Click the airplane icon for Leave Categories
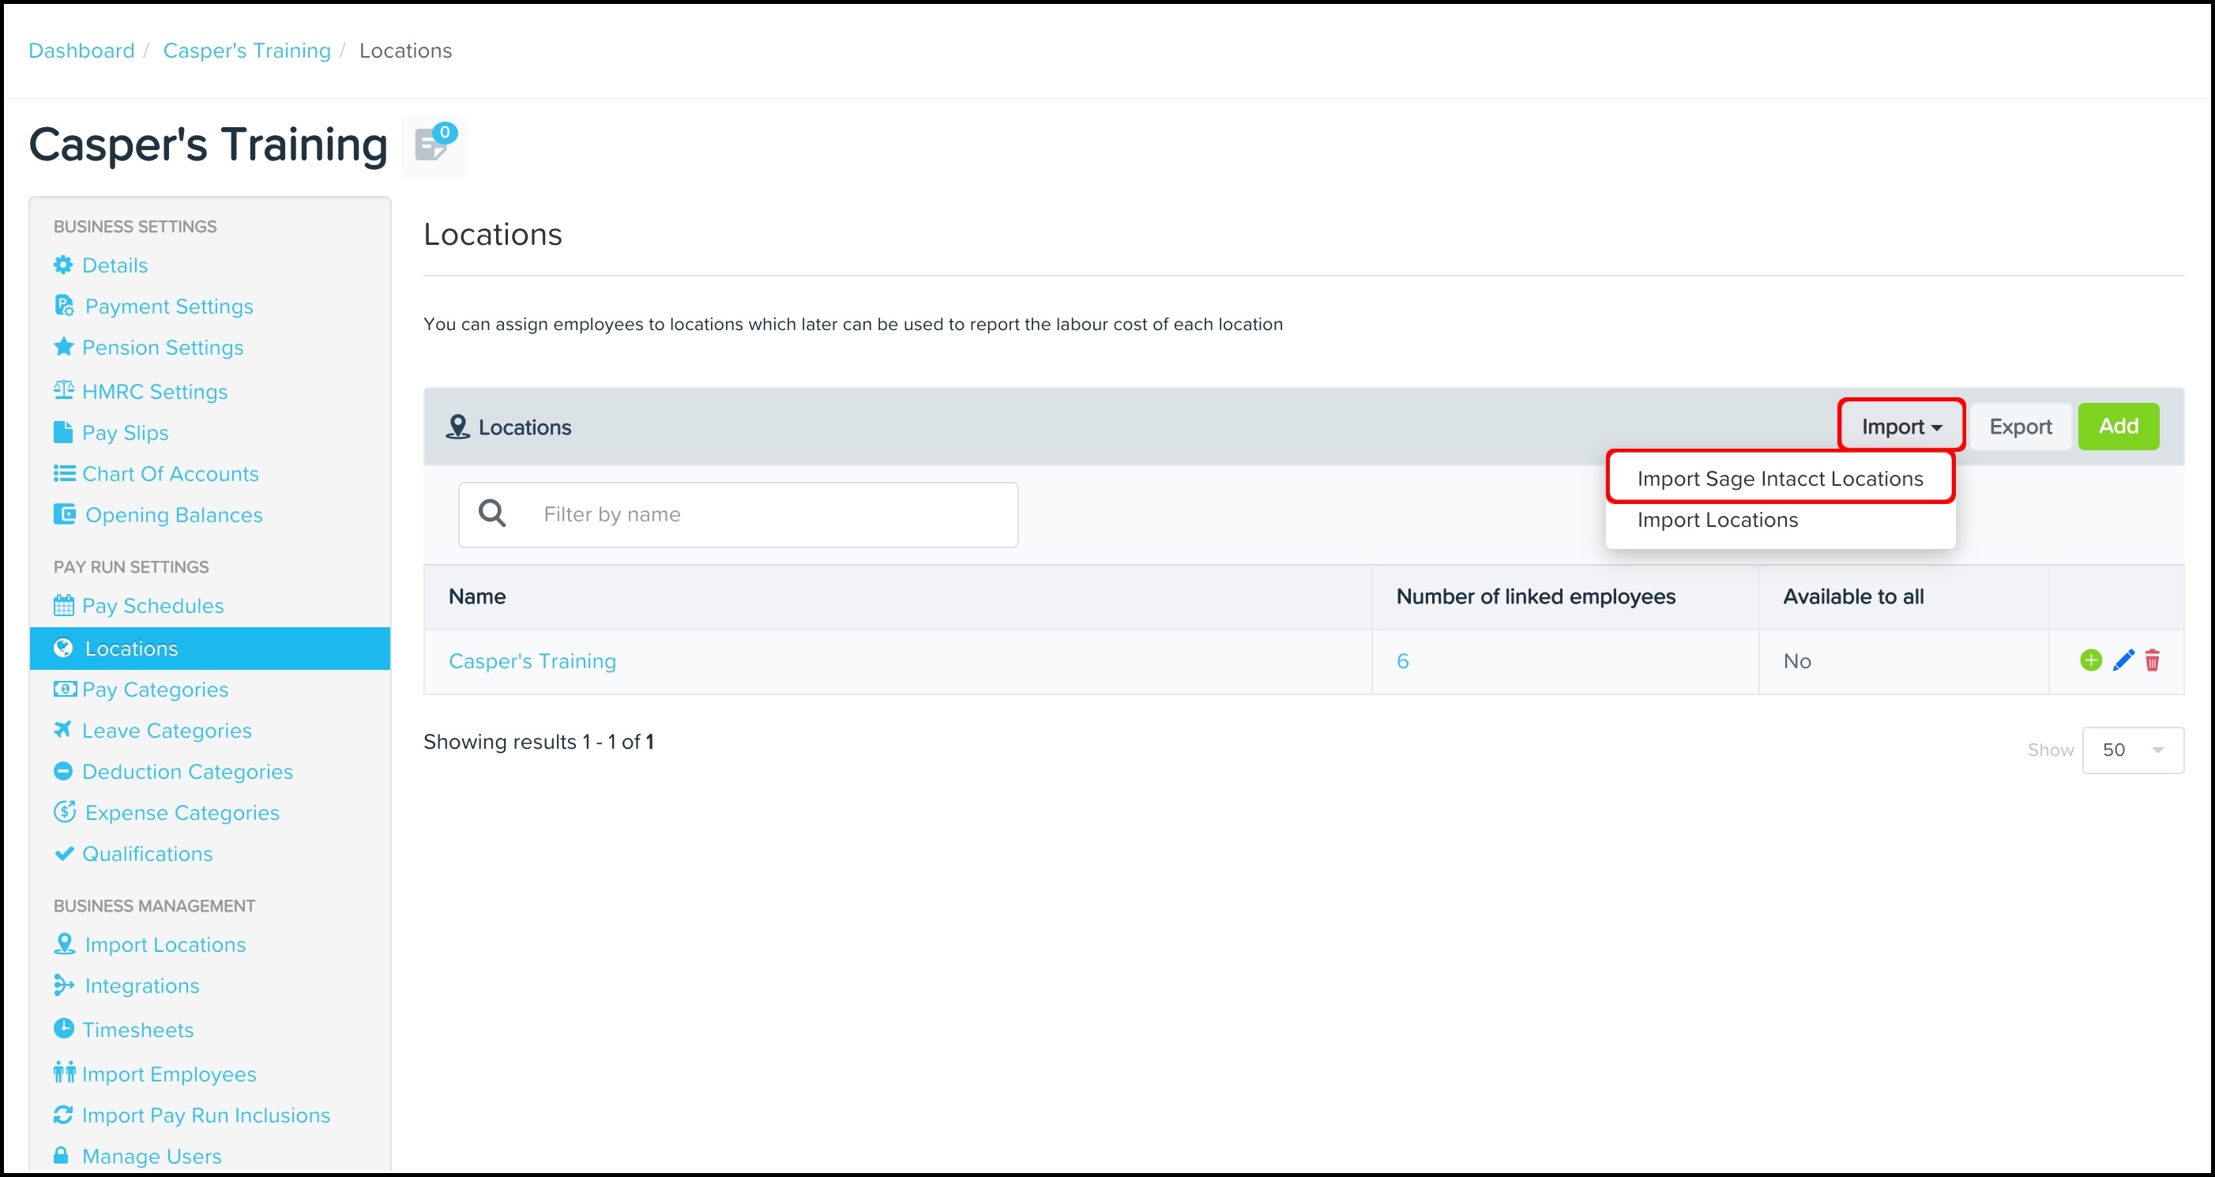Viewport: 2215px width, 1177px height. coord(64,730)
